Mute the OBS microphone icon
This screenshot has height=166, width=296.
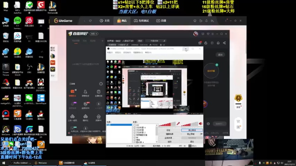click(178, 124)
